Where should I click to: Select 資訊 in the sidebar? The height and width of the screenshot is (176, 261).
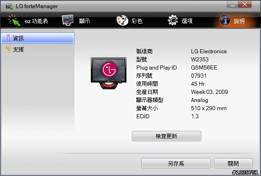tap(37, 38)
